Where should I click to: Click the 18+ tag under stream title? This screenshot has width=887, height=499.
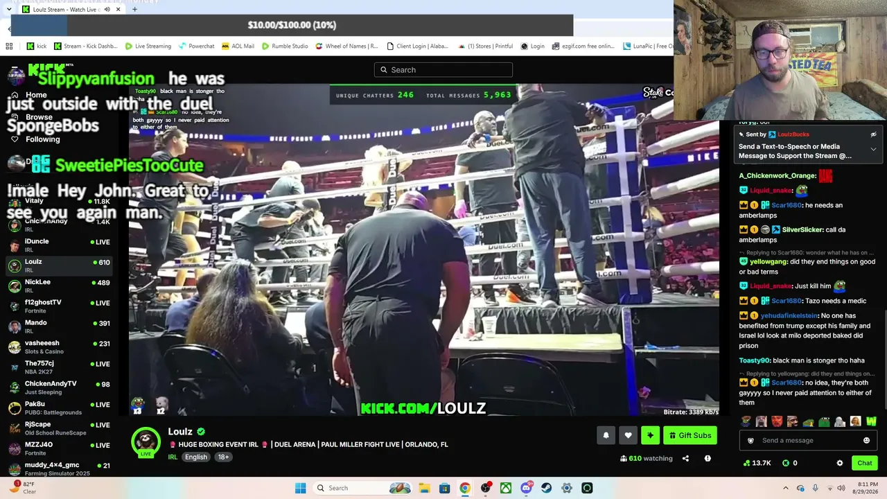click(x=223, y=457)
